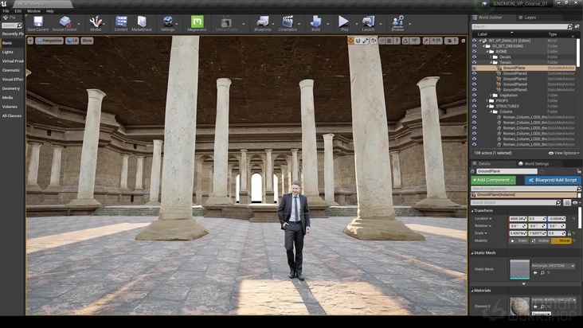The width and height of the screenshot is (583, 328).
Task: Switch to the Layers tab
Action: 530,18
